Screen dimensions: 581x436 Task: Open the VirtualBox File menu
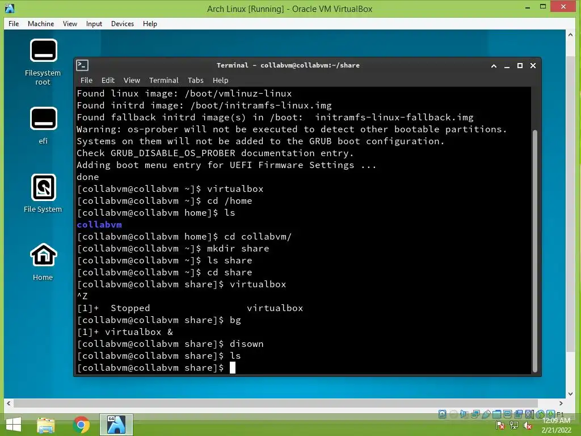[x=14, y=24]
